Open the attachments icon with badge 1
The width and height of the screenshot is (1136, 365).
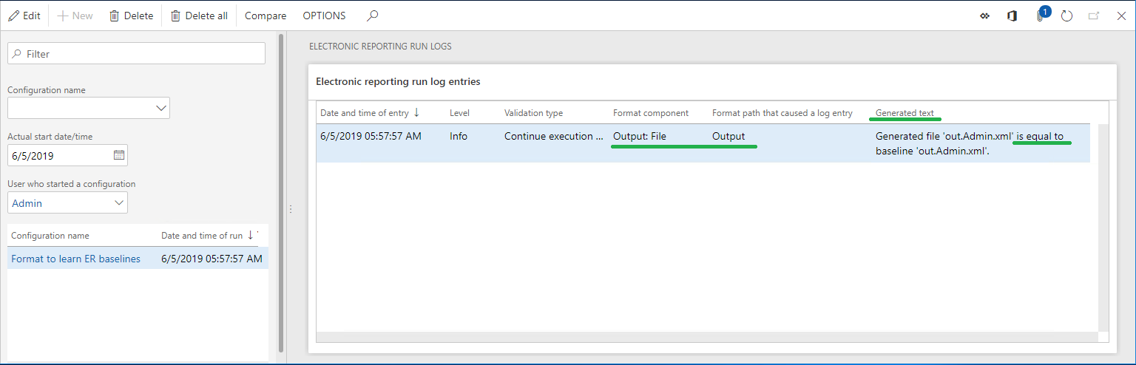click(1041, 15)
